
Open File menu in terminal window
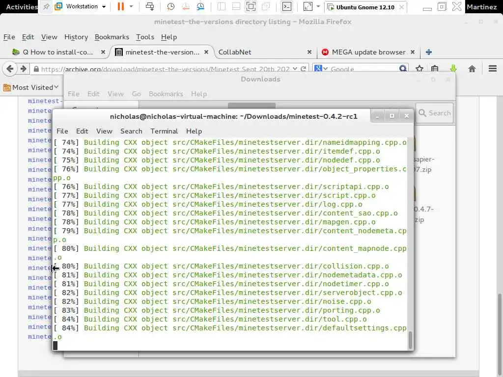pyautogui.click(x=62, y=131)
